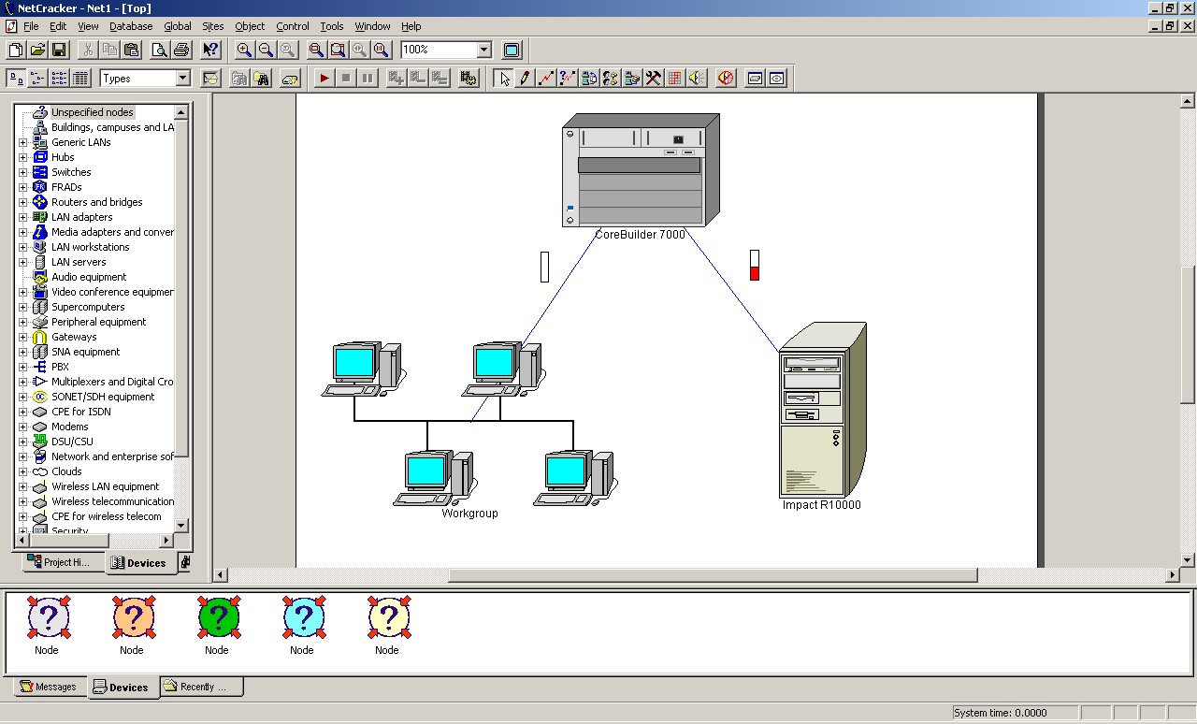This screenshot has height=724, width=1197.
Task: Open the File menu
Action: [31, 26]
